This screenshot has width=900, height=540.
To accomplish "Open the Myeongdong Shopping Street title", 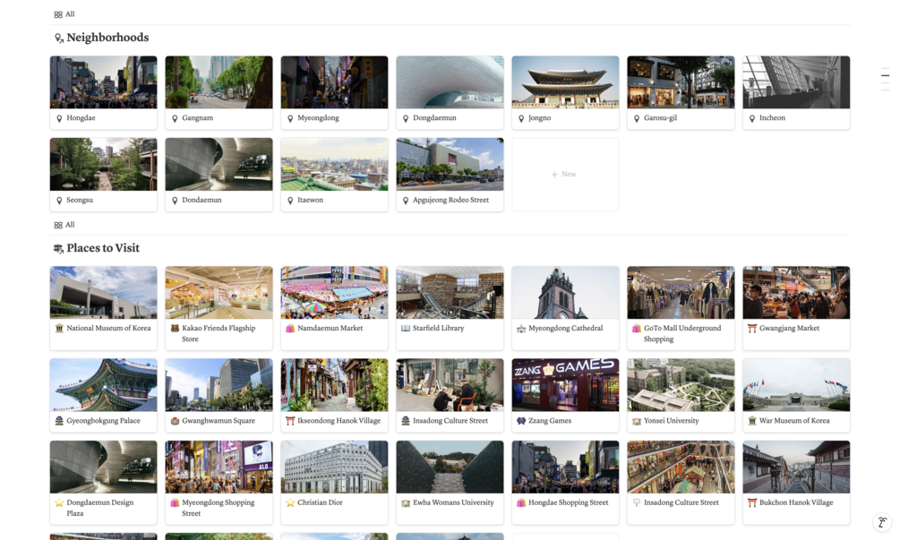I will (219, 508).
